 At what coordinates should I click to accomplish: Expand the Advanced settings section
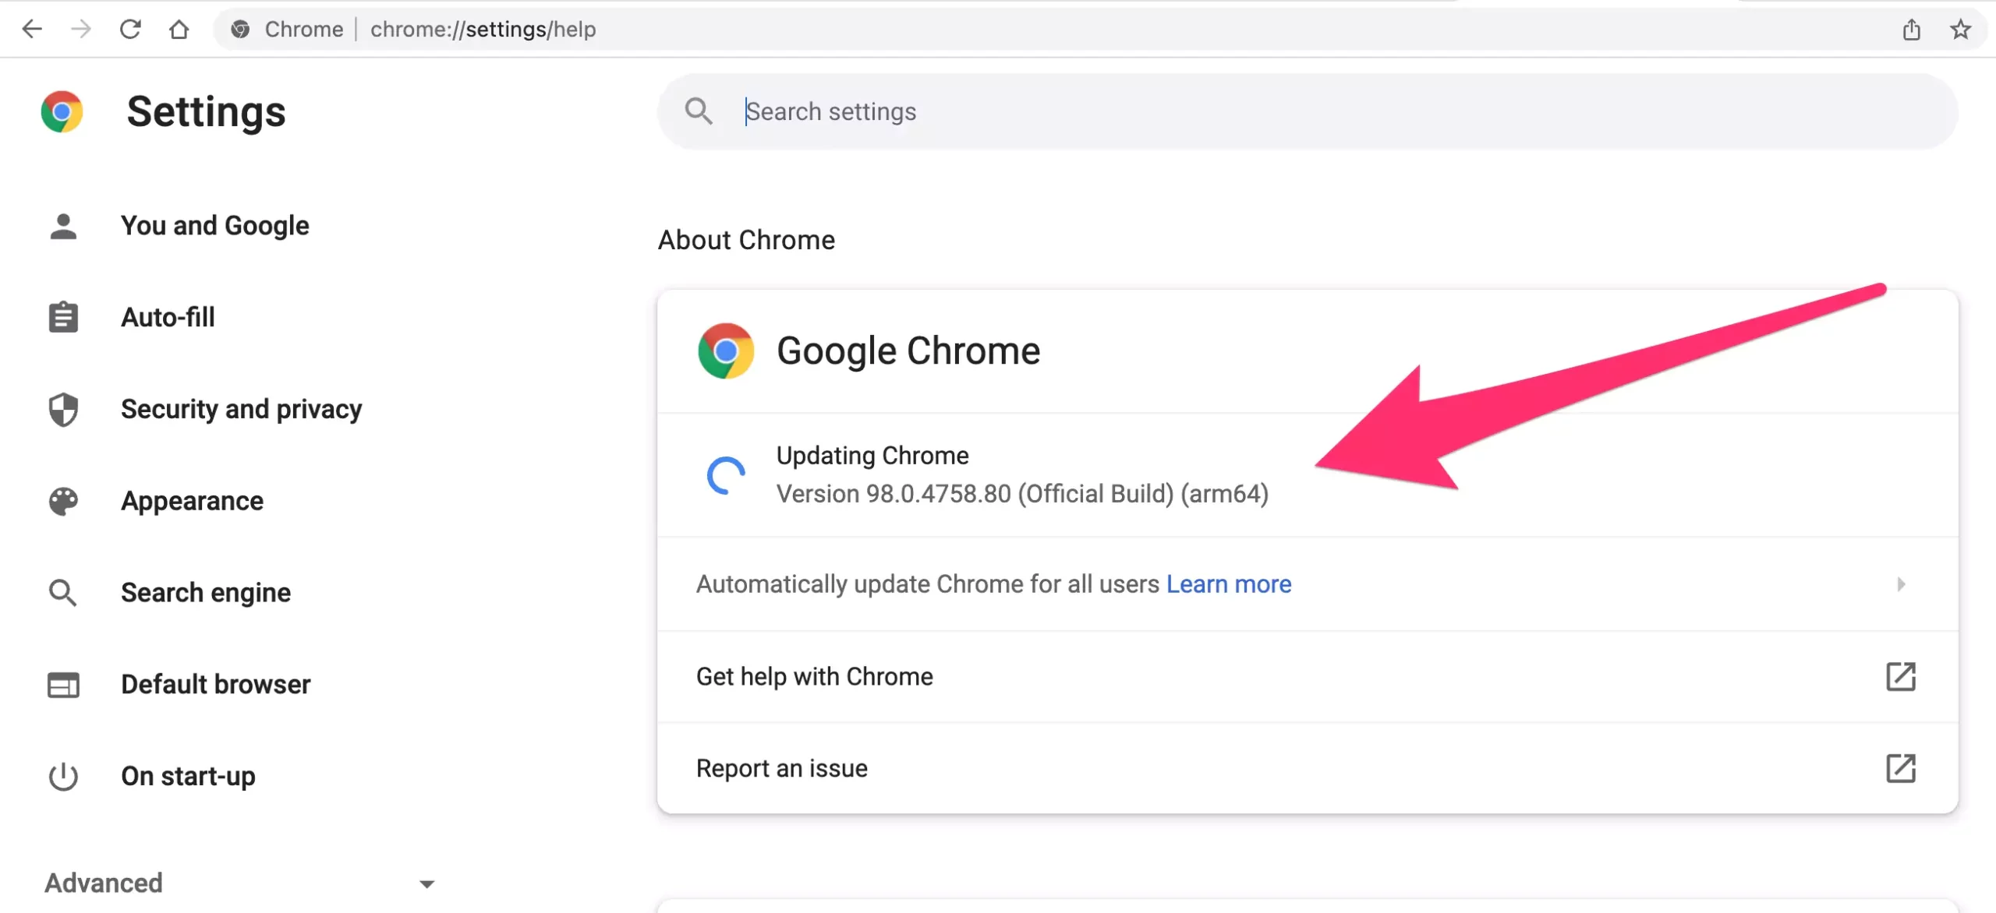click(x=426, y=883)
